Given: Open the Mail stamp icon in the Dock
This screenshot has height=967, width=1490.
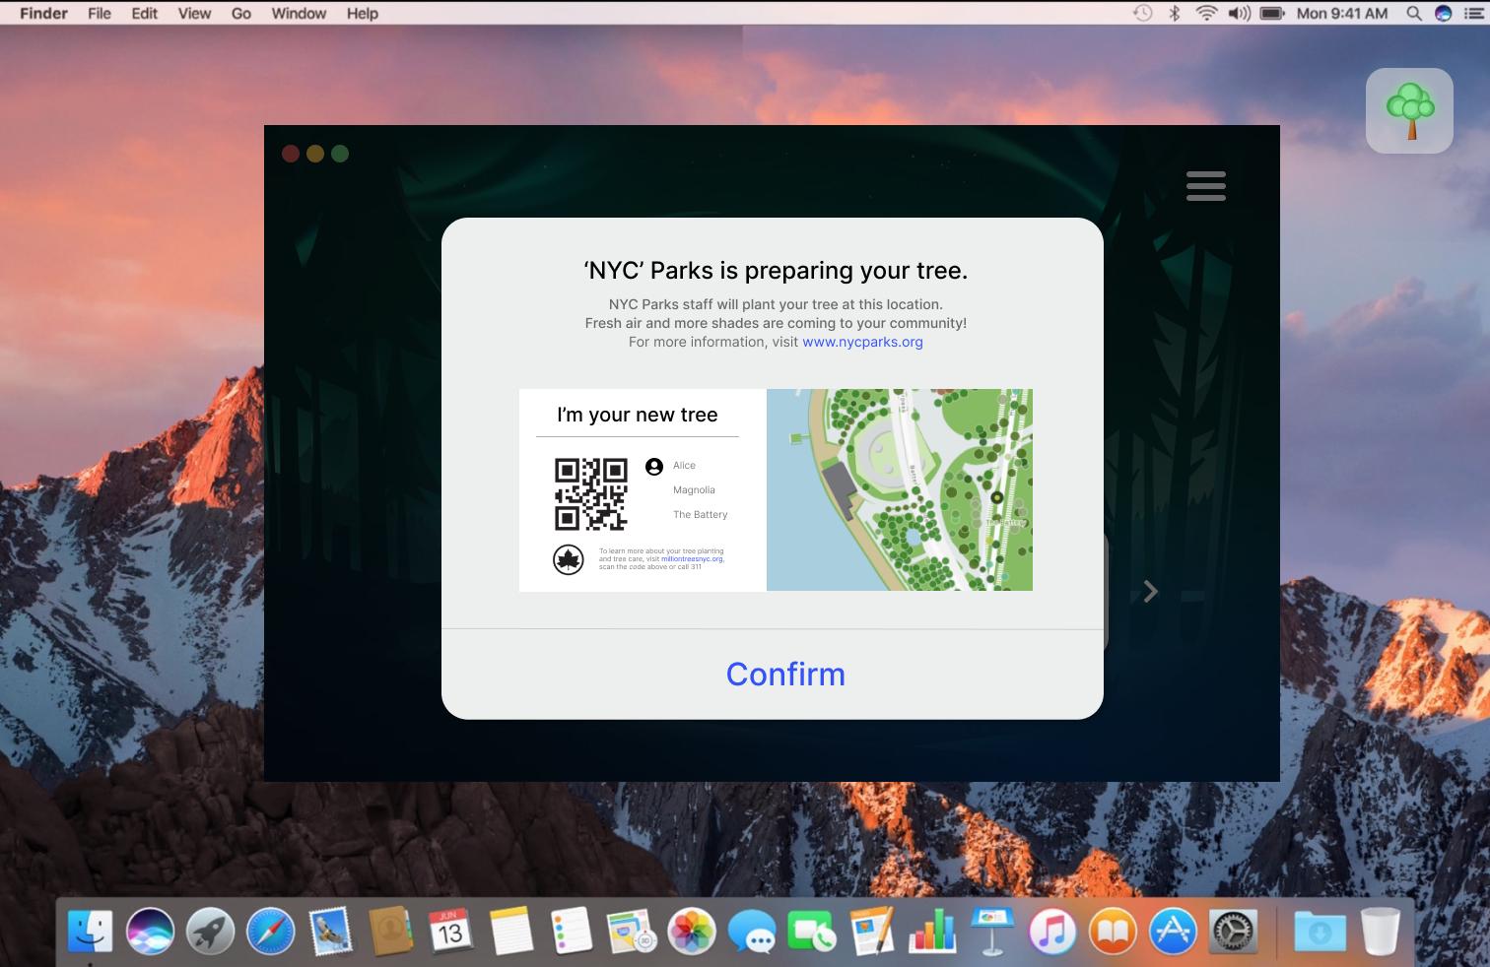Looking at the screenshot, I should pyautogui.click(x=330, y=931).
